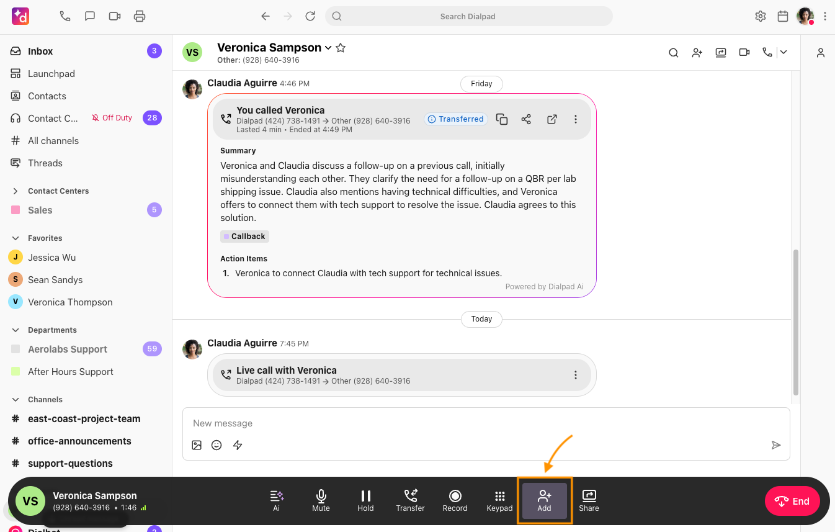Transfer the active call
The width and height of the screenshot is (835, 532).
pyautogui.click(x=410, y=501)
